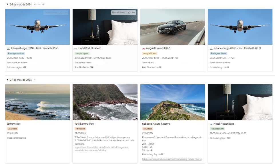Click the Passagem Aérea tag on first flight card
This screenshot has height=166, width=275.
coord(16,53)
